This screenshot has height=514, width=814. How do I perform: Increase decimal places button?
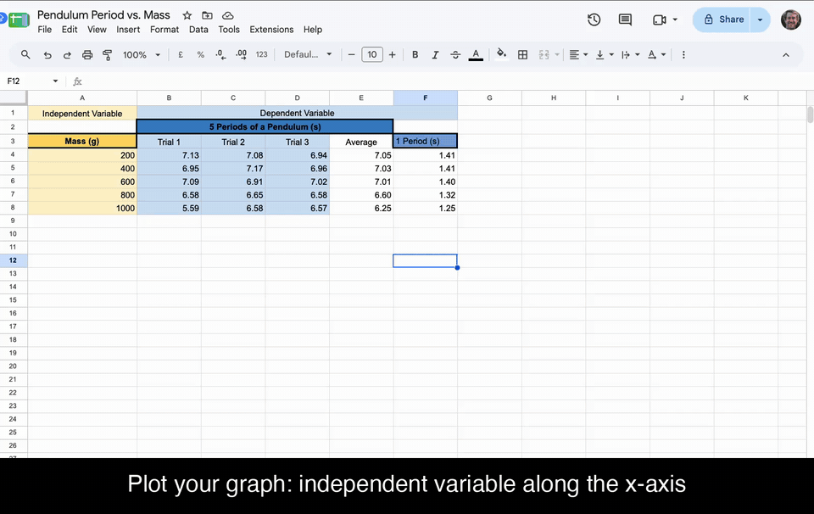click(x=242, y=54)
